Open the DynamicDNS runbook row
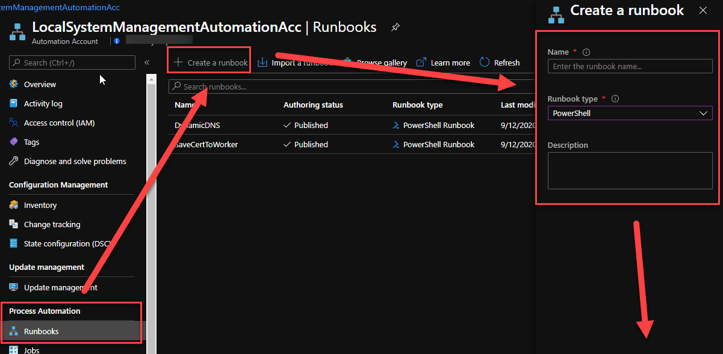Image resolution: width=723 pixels, height=354 pixels. (352, 125)
